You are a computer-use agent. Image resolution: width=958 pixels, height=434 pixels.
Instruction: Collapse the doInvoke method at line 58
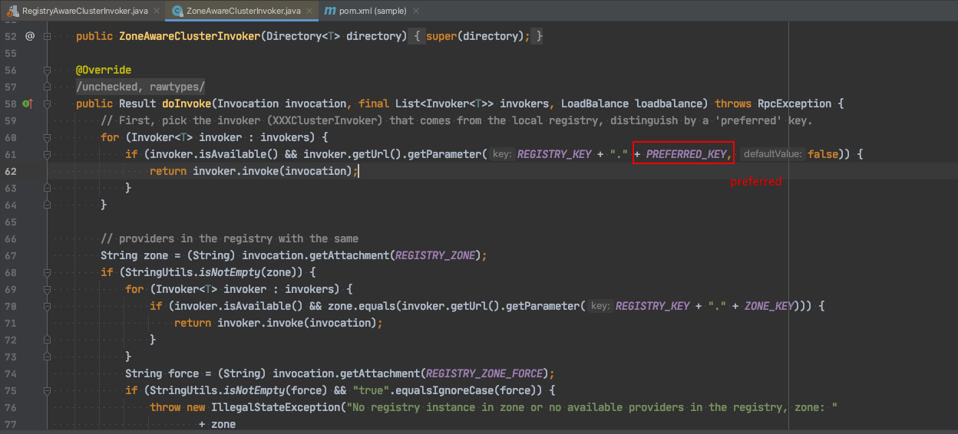[x=48, y=104]
